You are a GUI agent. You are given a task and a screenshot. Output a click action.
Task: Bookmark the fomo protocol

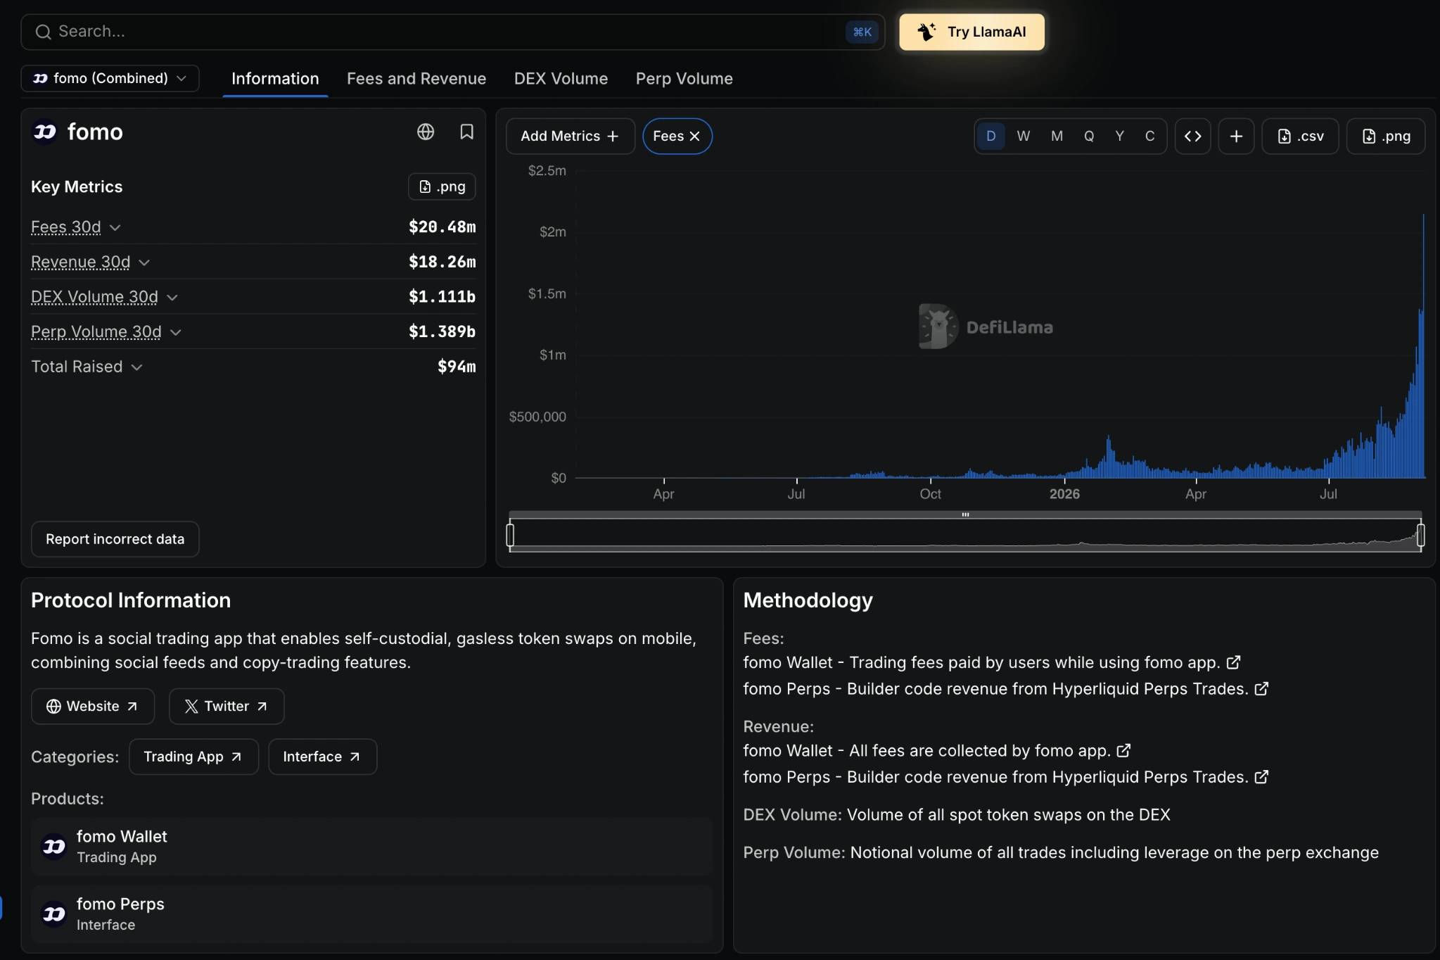tap(466, 132)
